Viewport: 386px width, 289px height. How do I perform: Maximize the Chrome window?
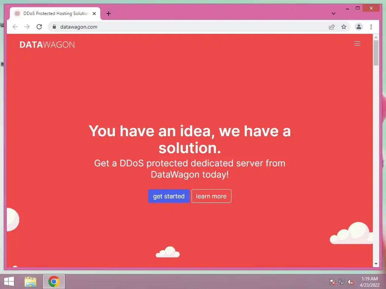(358, 8)
